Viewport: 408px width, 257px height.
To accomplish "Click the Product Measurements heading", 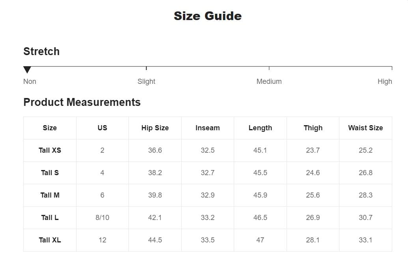I will tap(82, 102).
